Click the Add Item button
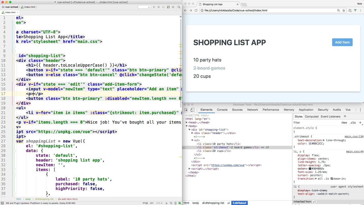 (342, 42)
